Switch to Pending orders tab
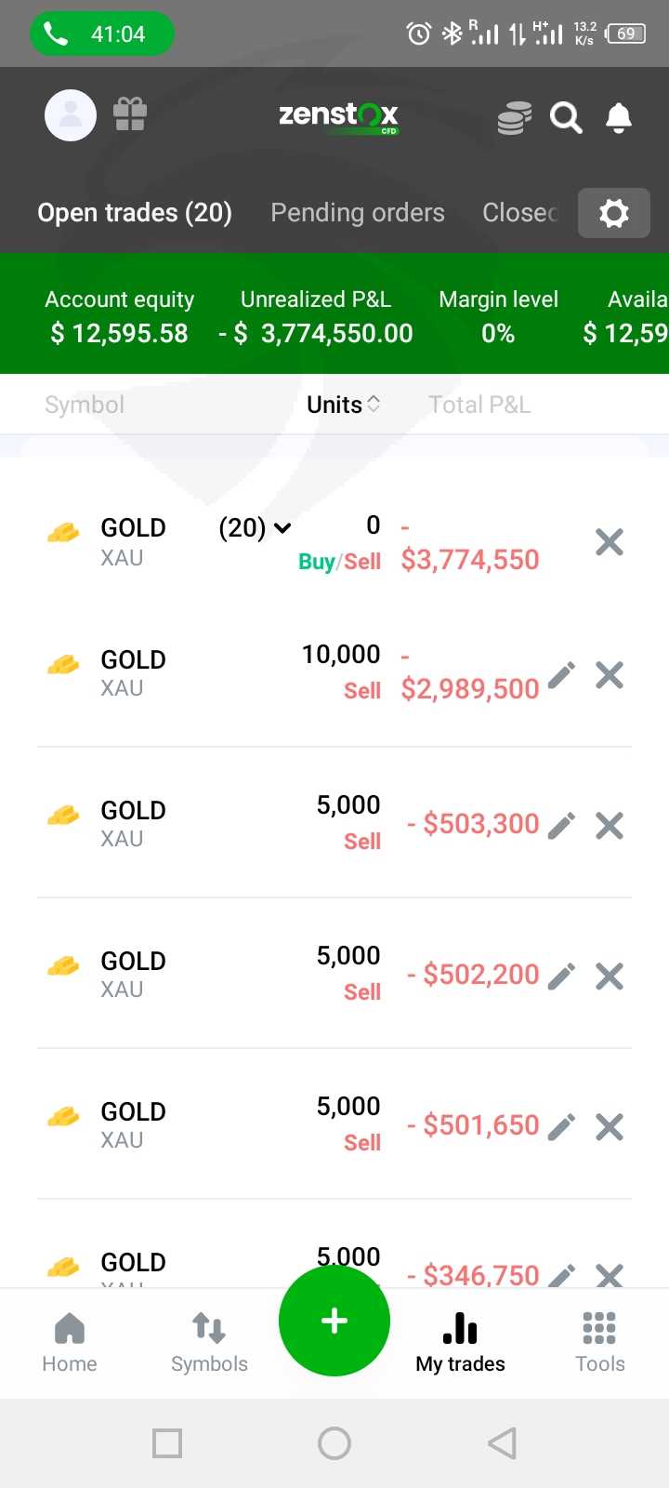The height and width of the screenshot is (1488, 669). coord(357,213)
